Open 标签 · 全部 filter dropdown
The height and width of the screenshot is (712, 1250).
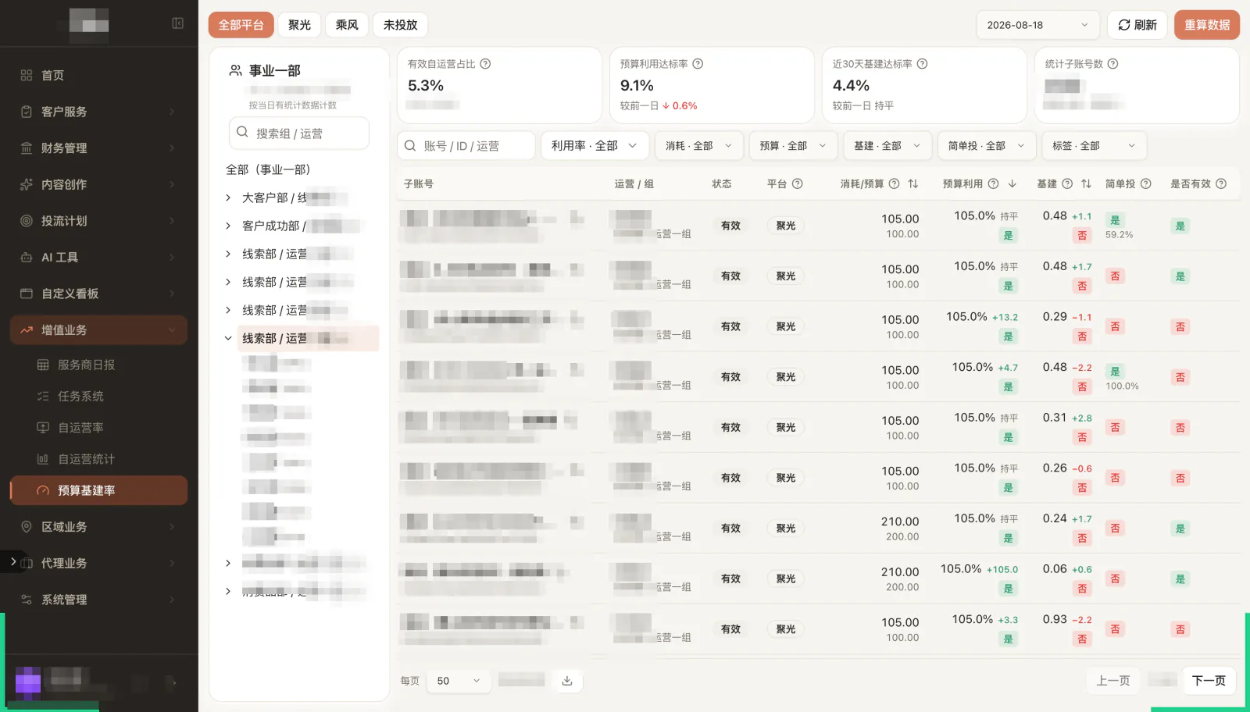point(1094,146)
